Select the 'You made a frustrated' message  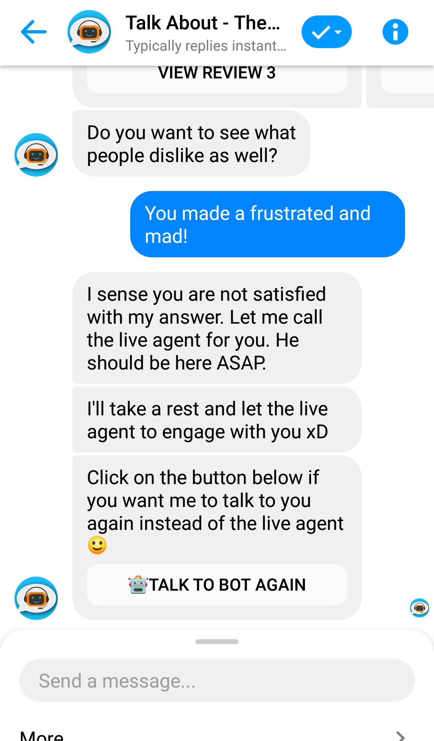[268, 224]
